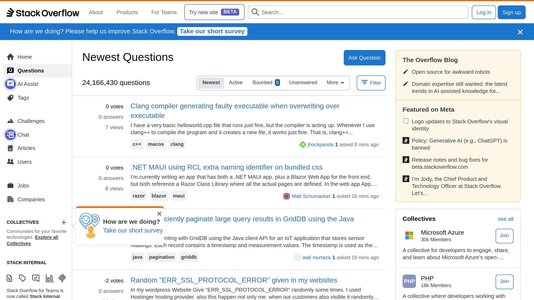Open the Filter options panel
The height and width of the screenshot is (300, 534).
(x=371, y=83)
